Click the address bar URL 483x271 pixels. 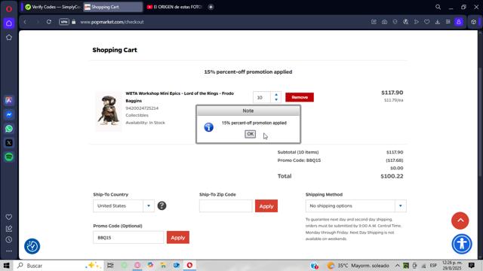(112, 22)
